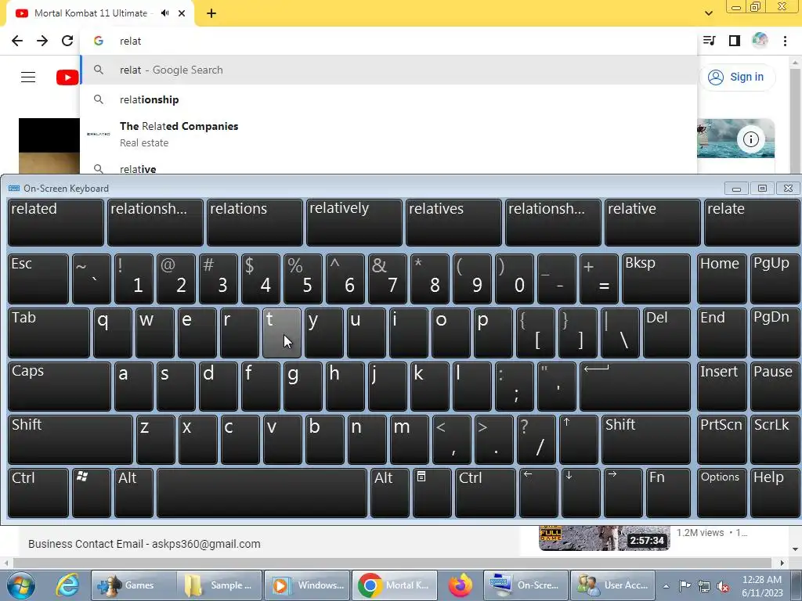The width and height of the screenshot is (802, 601).
Task: Pick the 'relatives' word prediction
Action: pyautogui.click(x=453, y=222)
